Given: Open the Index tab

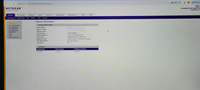Looking at the screenshot, I should [x=91, y=15].
